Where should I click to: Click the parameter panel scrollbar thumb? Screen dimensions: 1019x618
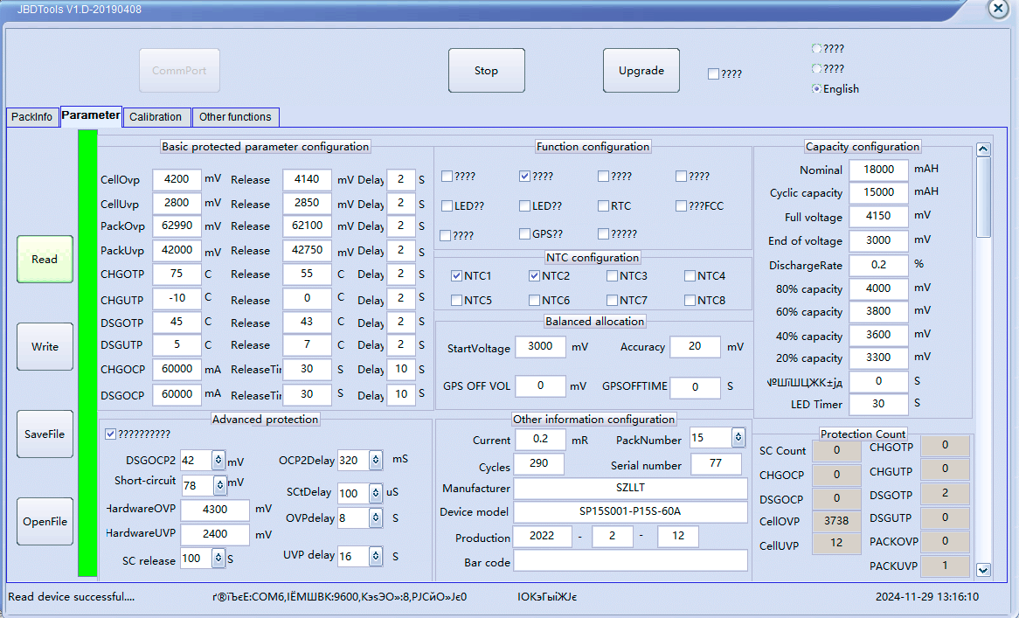(983, 197)
